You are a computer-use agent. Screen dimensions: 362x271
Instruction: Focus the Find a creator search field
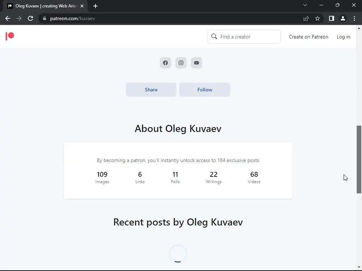tap(244, 37)
